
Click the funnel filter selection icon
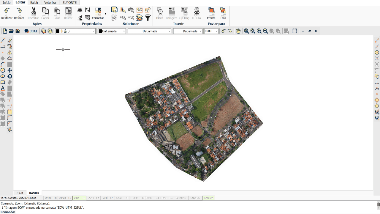point(148,18)
